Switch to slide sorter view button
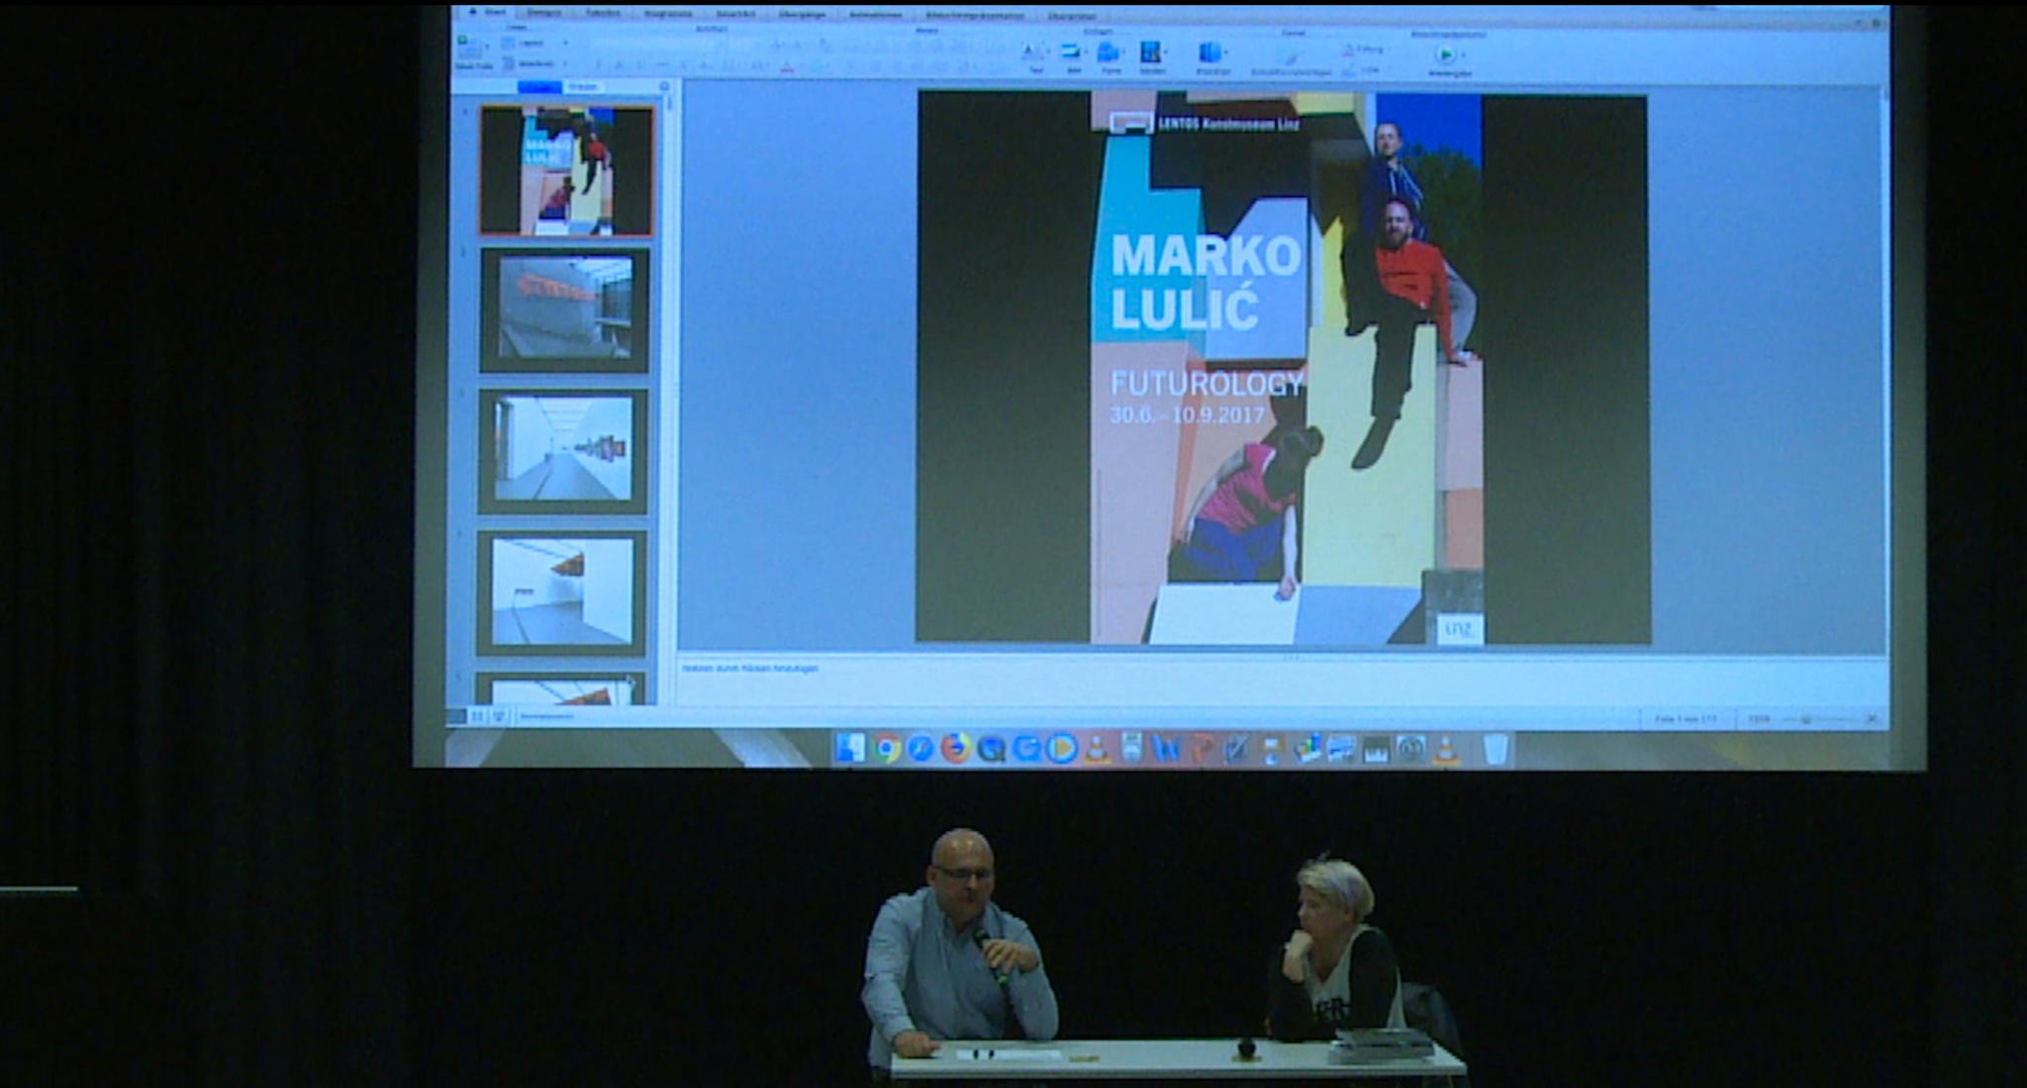Image resolution: width=2027 pixels, height=1088 pixels. 477,716
